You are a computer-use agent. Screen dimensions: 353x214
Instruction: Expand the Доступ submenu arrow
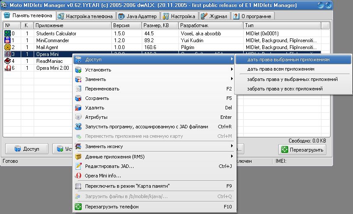(232, 59)
